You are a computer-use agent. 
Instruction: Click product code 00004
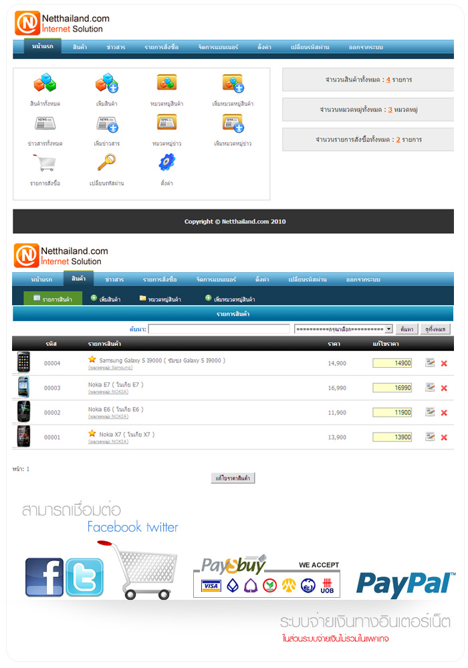tap(52, 363)
